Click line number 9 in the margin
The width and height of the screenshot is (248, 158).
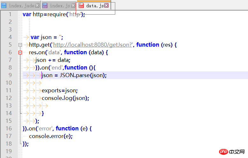pos(10,75)
